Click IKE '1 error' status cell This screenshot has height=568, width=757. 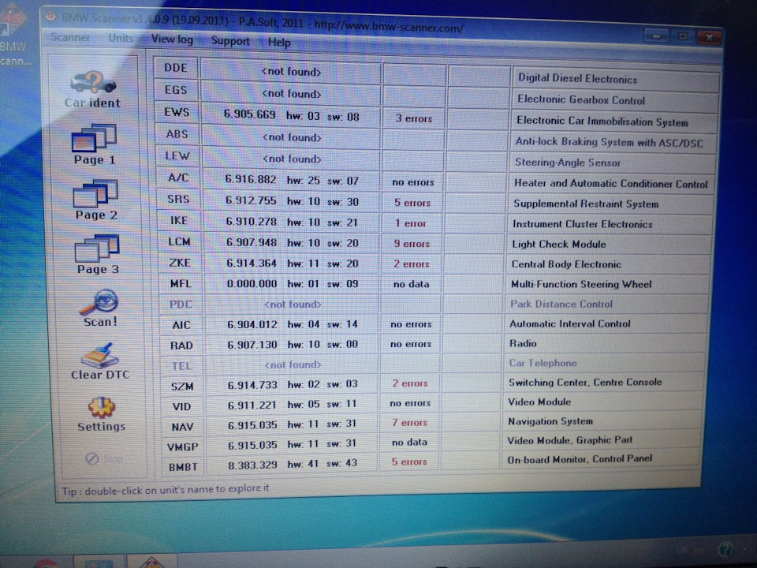[411, 223]
